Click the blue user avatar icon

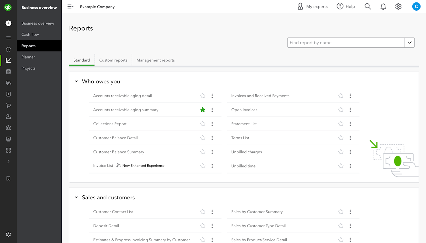[416, 6]
